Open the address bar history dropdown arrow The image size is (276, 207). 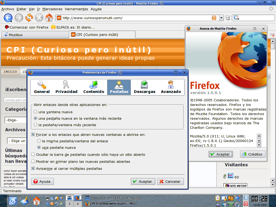[222, 18]
